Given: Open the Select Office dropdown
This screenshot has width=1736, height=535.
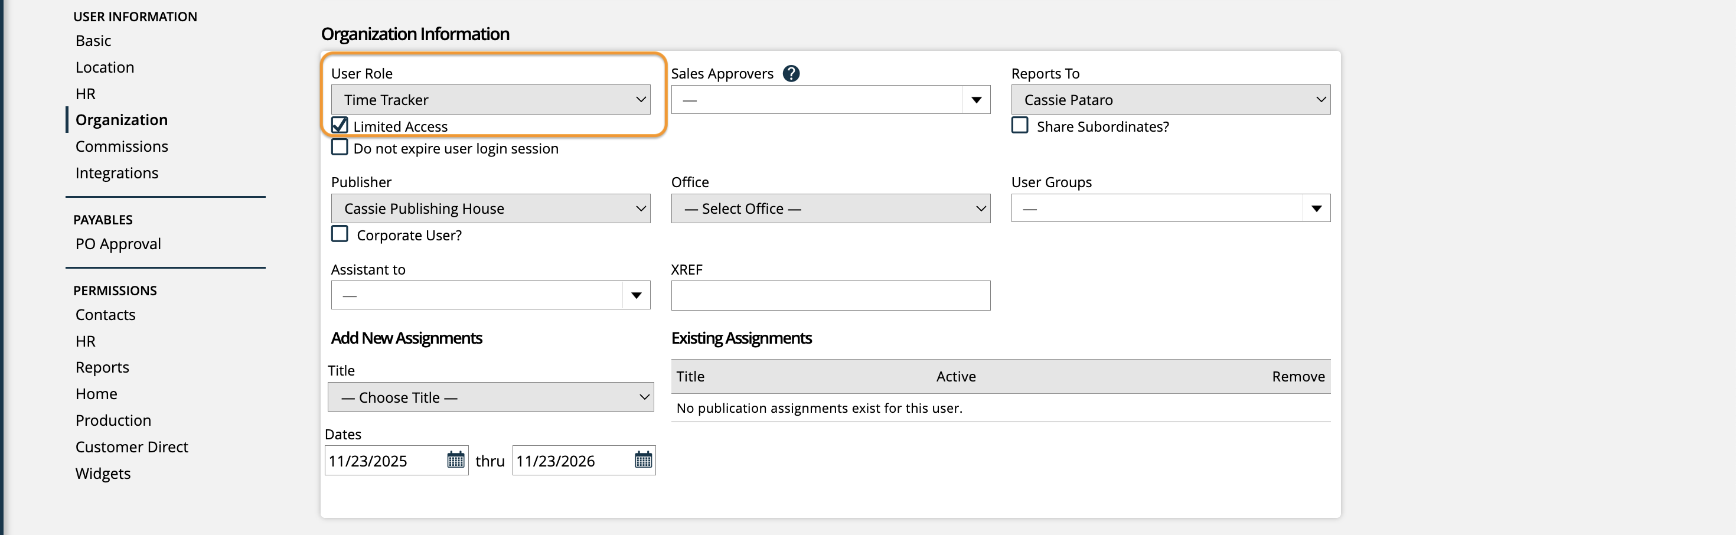Looking at the screenshot, I should [830, 209].
